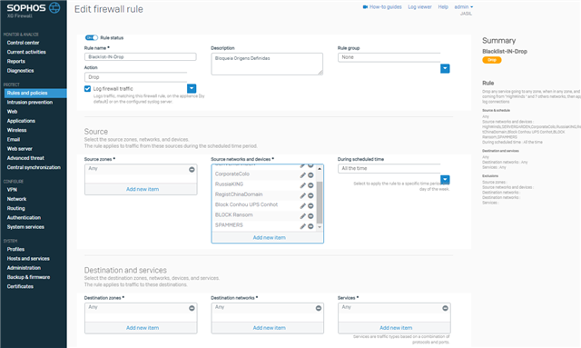Navigate to Hosts and services
This screenshot has width=581, height=348.
[28, 259]
